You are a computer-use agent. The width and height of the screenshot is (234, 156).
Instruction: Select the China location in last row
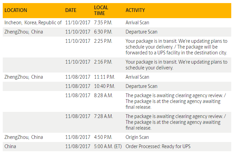[10, 146]
